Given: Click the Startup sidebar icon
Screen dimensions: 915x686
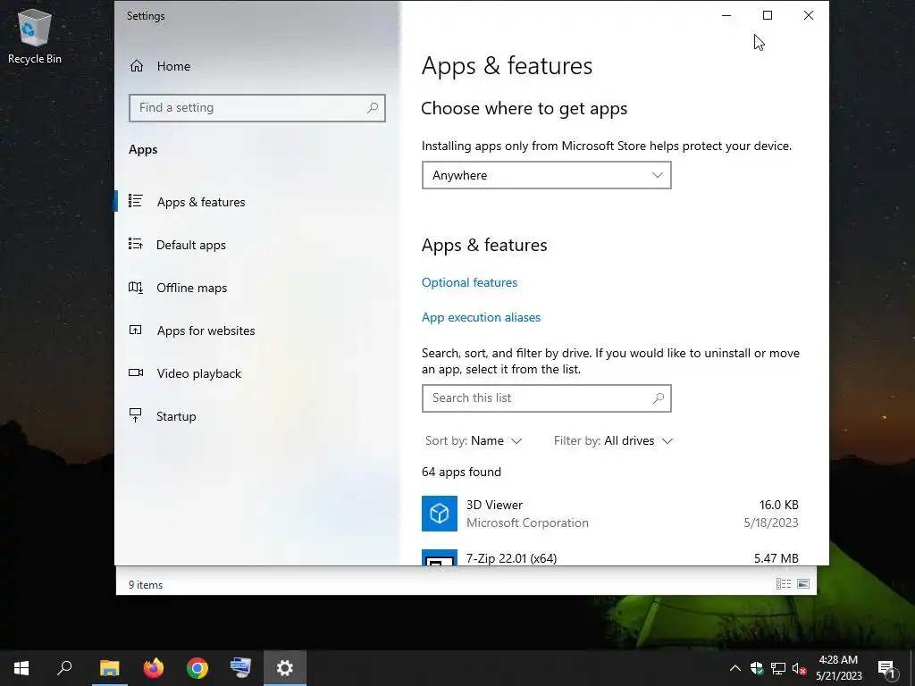Looking at the screenshot, I should coord(136,415).
